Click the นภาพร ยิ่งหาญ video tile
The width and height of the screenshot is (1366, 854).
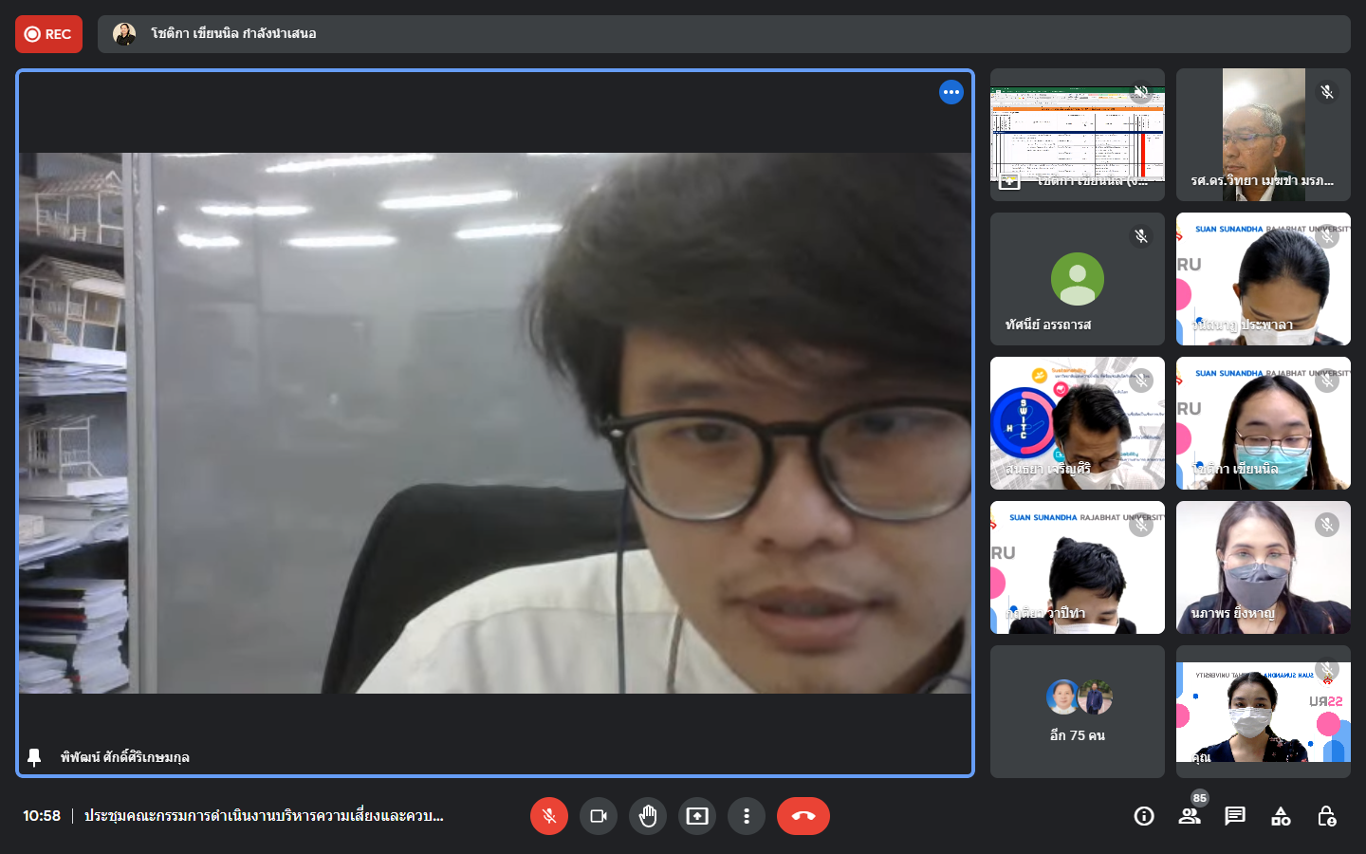coord(1263,567)
